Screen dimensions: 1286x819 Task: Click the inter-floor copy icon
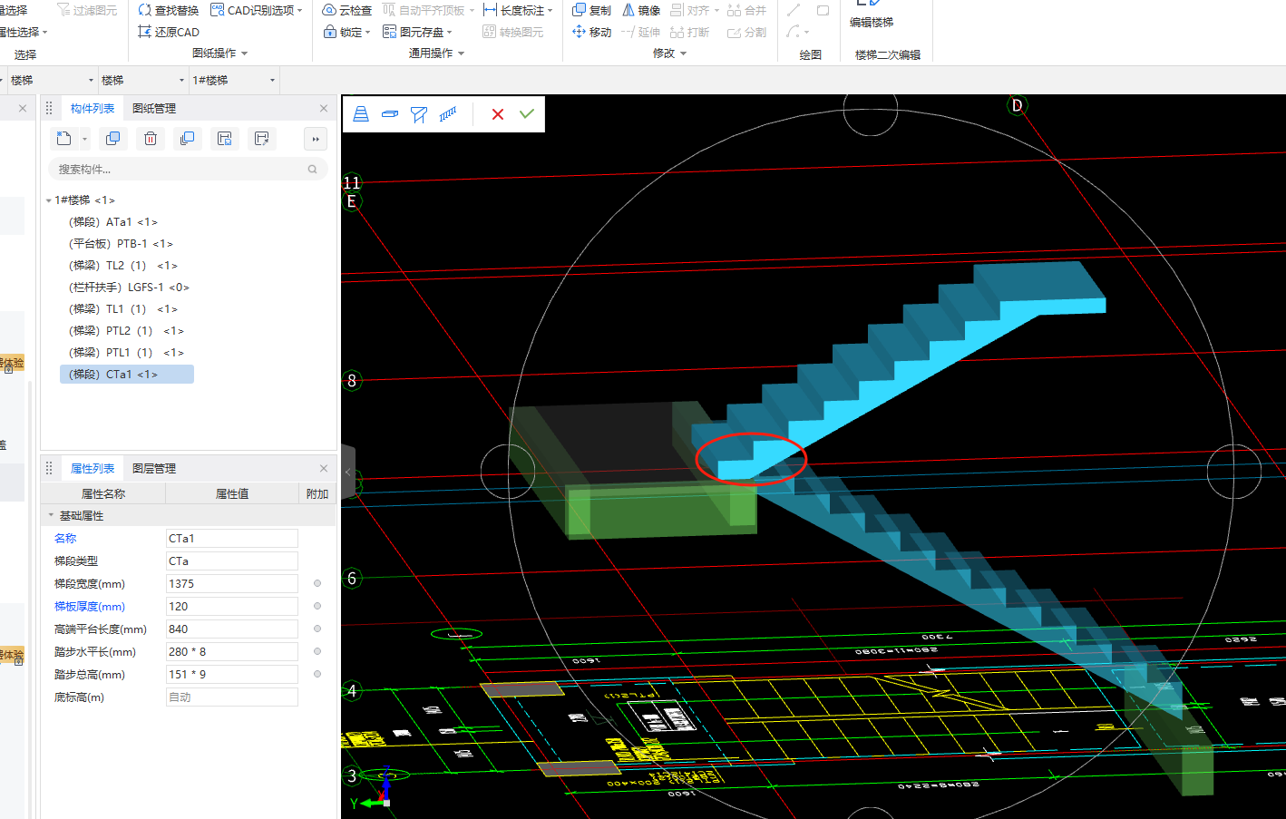coord(187,139)
